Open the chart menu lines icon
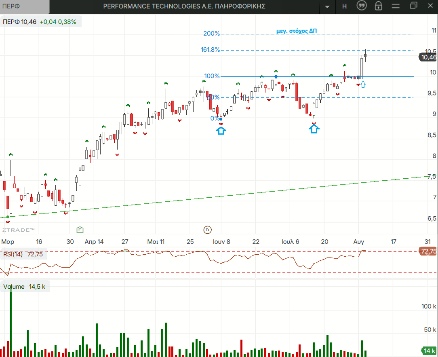The height and width of the screenshot is (357, 438). point(396,6)
